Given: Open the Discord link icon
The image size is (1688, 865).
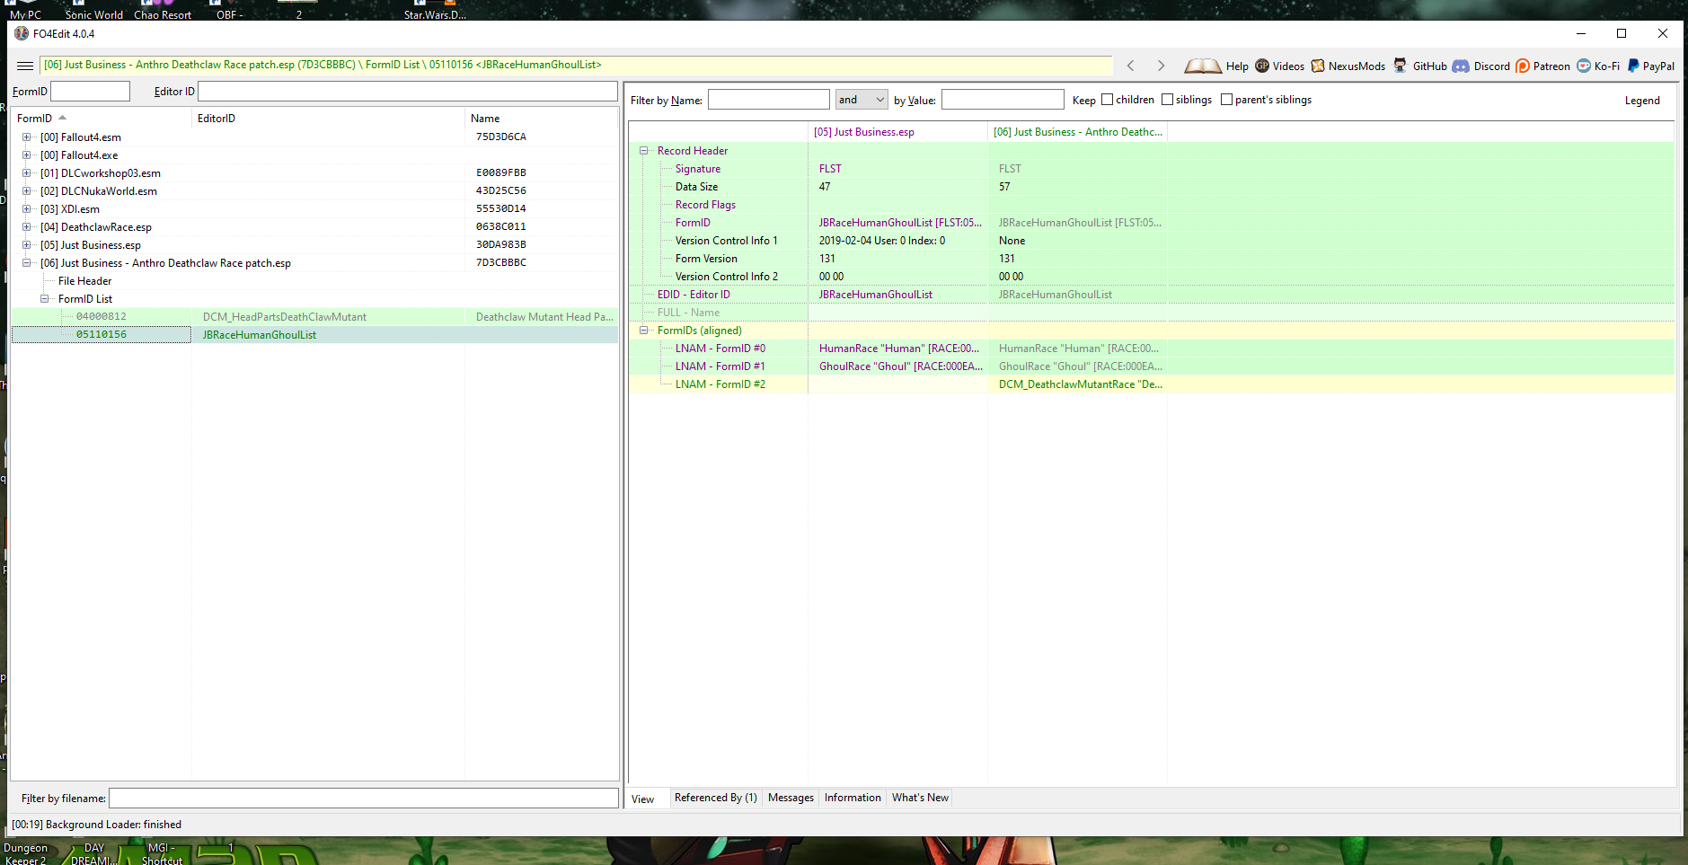Looking at the screenshot, I should [1461, 66].
